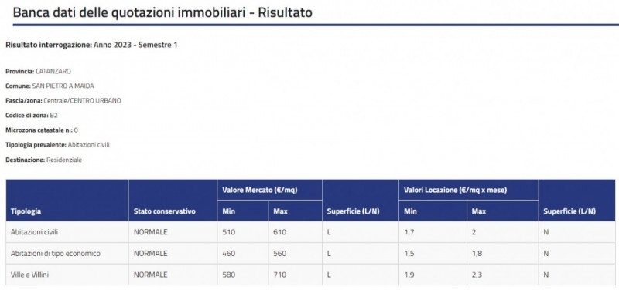The height and width of the screenshot is (290, 619).
Task: Click the Comune SAN PIETRO A MAIDA text
Action: (50, 86)
